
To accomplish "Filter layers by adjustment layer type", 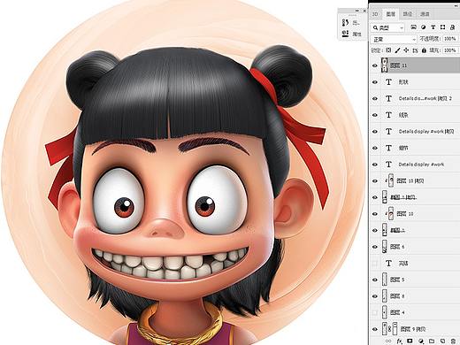I will point(424,27).
